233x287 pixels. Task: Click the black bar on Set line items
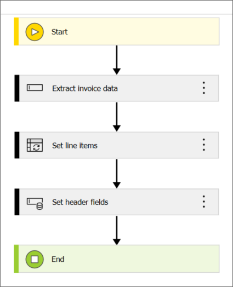[x=17, y=145]
